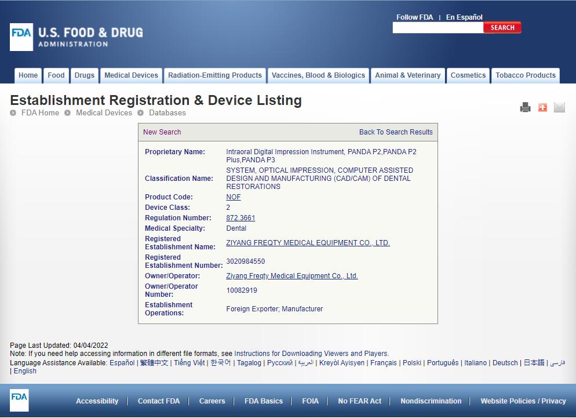Focus the site search input field
The width and height of the screenshot is (576, 418).
tap(438, 28)
